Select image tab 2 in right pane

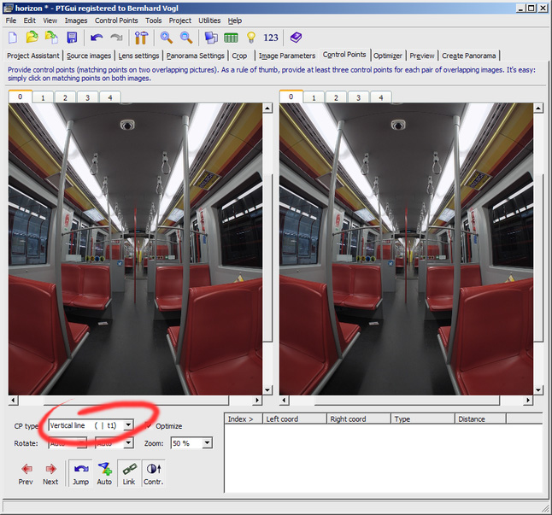(x=335, y=97)
